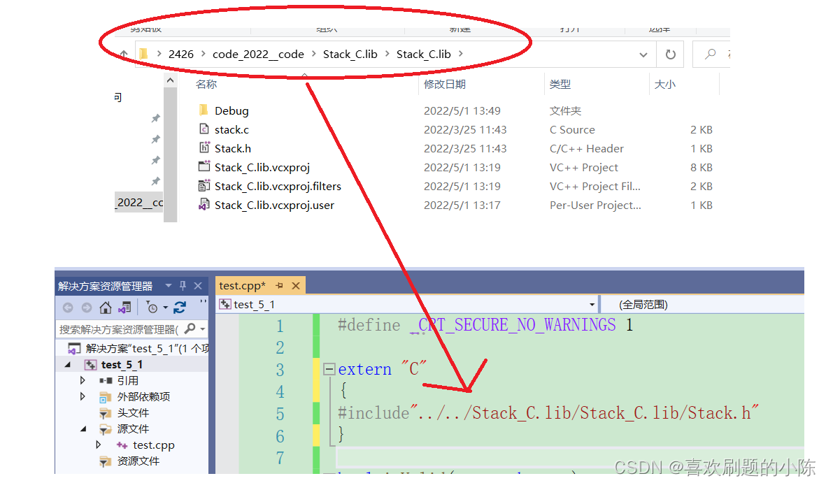Viewport: 826px width, 483px height.
Task: Place cursor on the #include Stack.h line
Action: (548, 413)
